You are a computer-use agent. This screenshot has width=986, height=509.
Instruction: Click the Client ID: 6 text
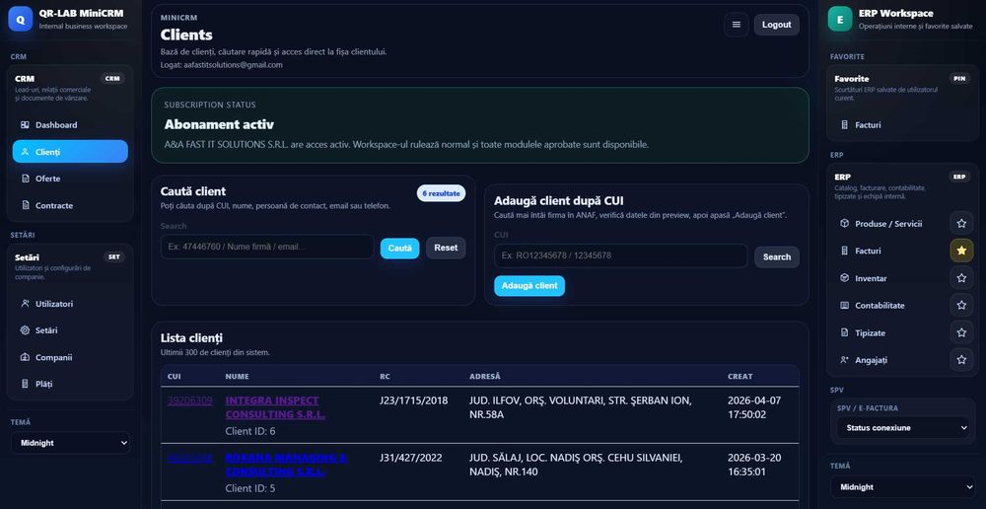tap(250, 431)
